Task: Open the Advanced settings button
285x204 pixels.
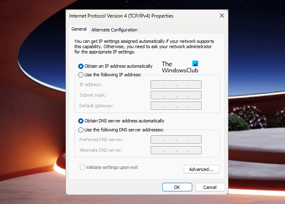Action: (202, 169)
